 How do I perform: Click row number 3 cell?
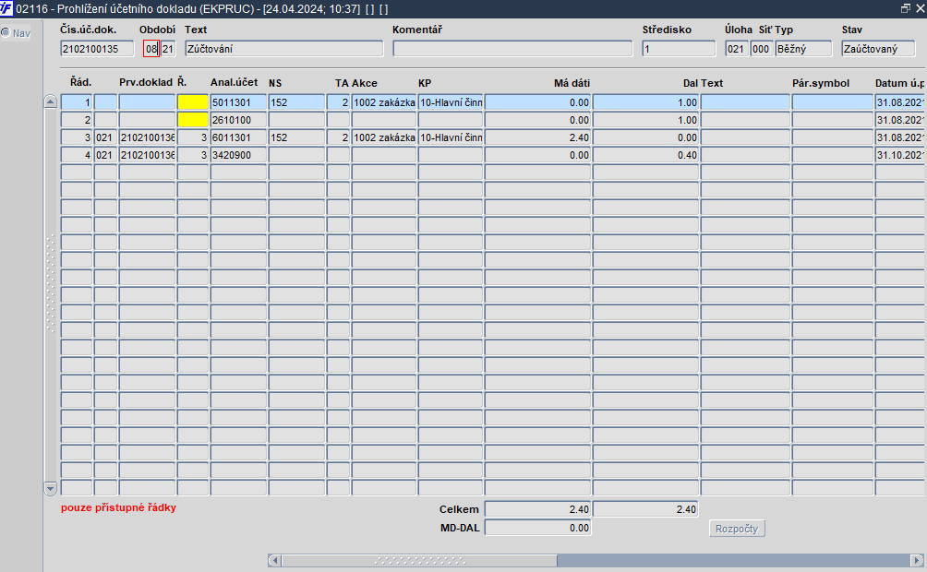[x=77, y=137]
